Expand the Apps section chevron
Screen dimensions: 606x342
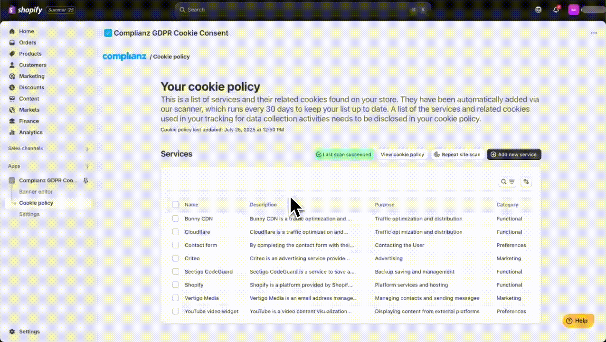pos(87,167)
